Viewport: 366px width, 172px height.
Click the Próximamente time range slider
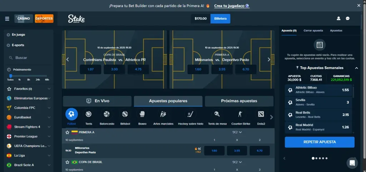click(x=28, y=76)
